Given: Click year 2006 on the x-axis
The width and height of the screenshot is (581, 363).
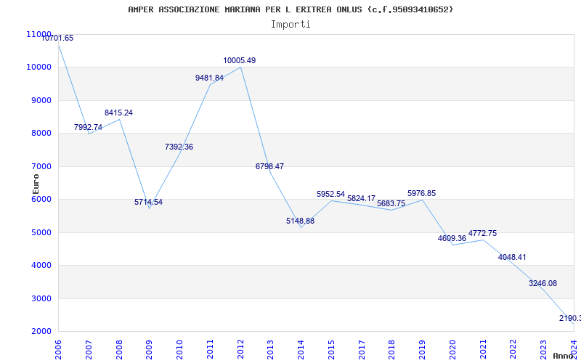Looking at the screenshot, I should click(x=58, y=348).
